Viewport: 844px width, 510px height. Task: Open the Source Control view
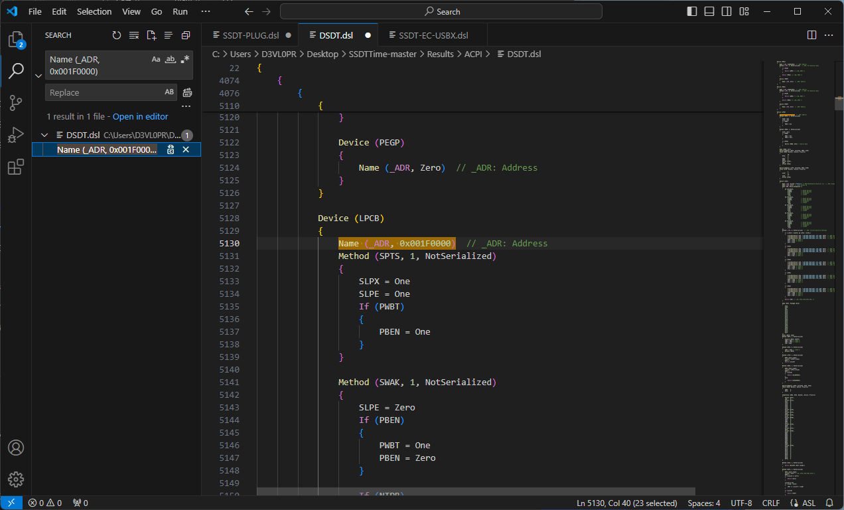pos(16,103)
